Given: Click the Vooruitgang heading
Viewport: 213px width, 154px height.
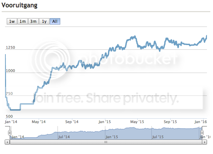Looking at the screenshot, I should [20, 5].
